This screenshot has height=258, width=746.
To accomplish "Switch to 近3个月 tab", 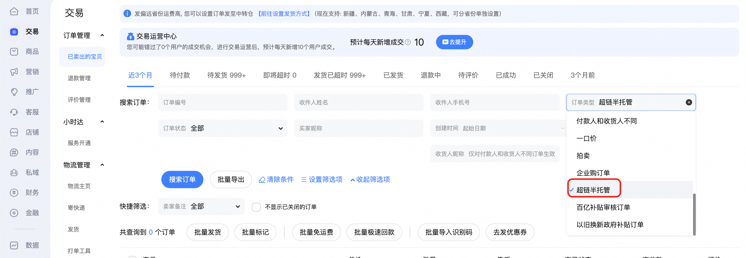I will pos(140,75).
